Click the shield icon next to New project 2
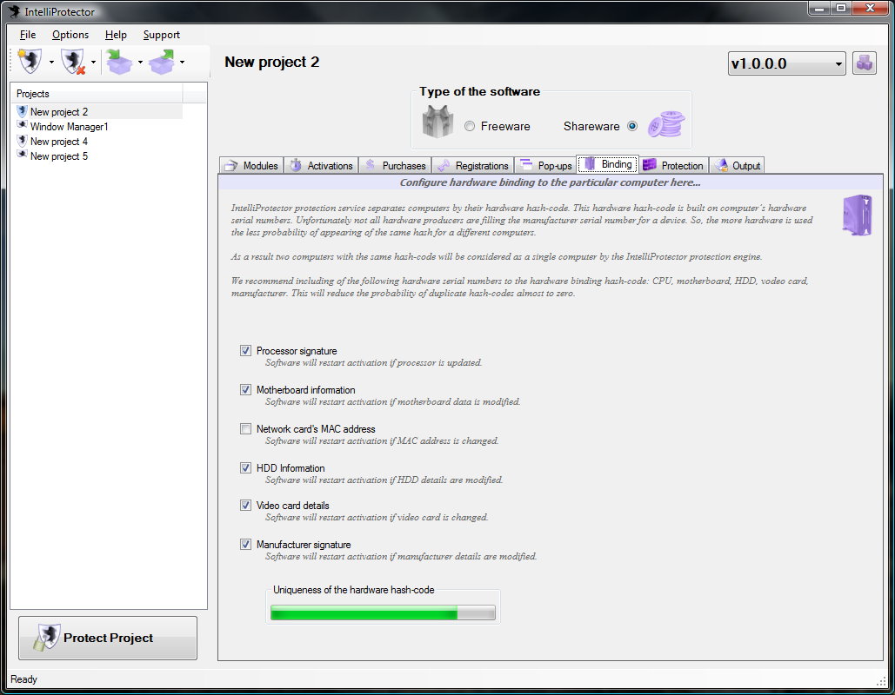Screen dimensions: 895x695 coord(23,111)
